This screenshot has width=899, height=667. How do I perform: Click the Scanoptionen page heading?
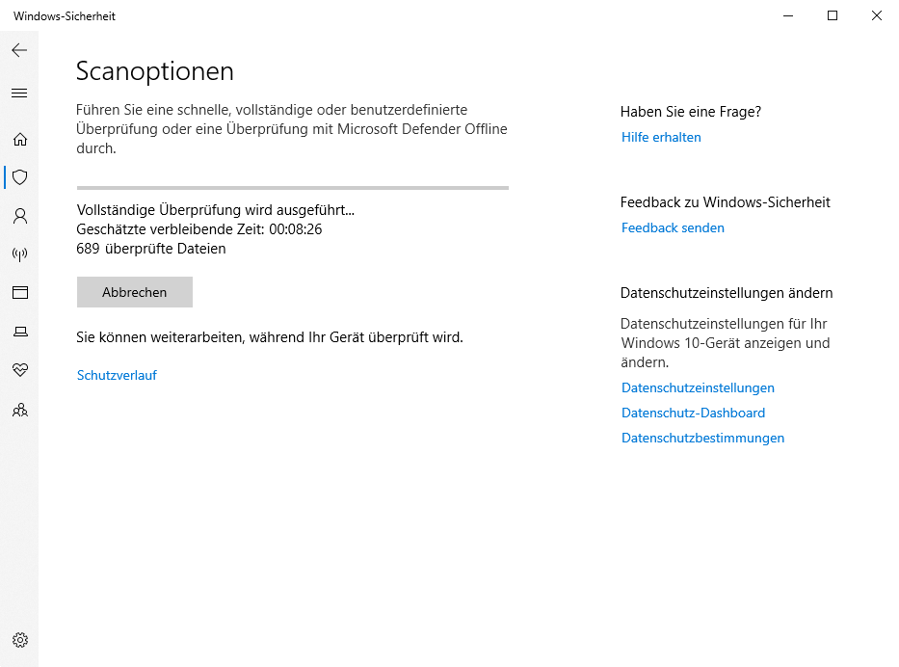point(155,71)
